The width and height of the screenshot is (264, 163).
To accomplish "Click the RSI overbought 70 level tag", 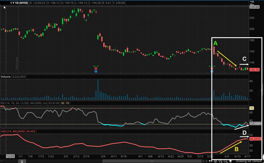I will (x=67, y=103).
